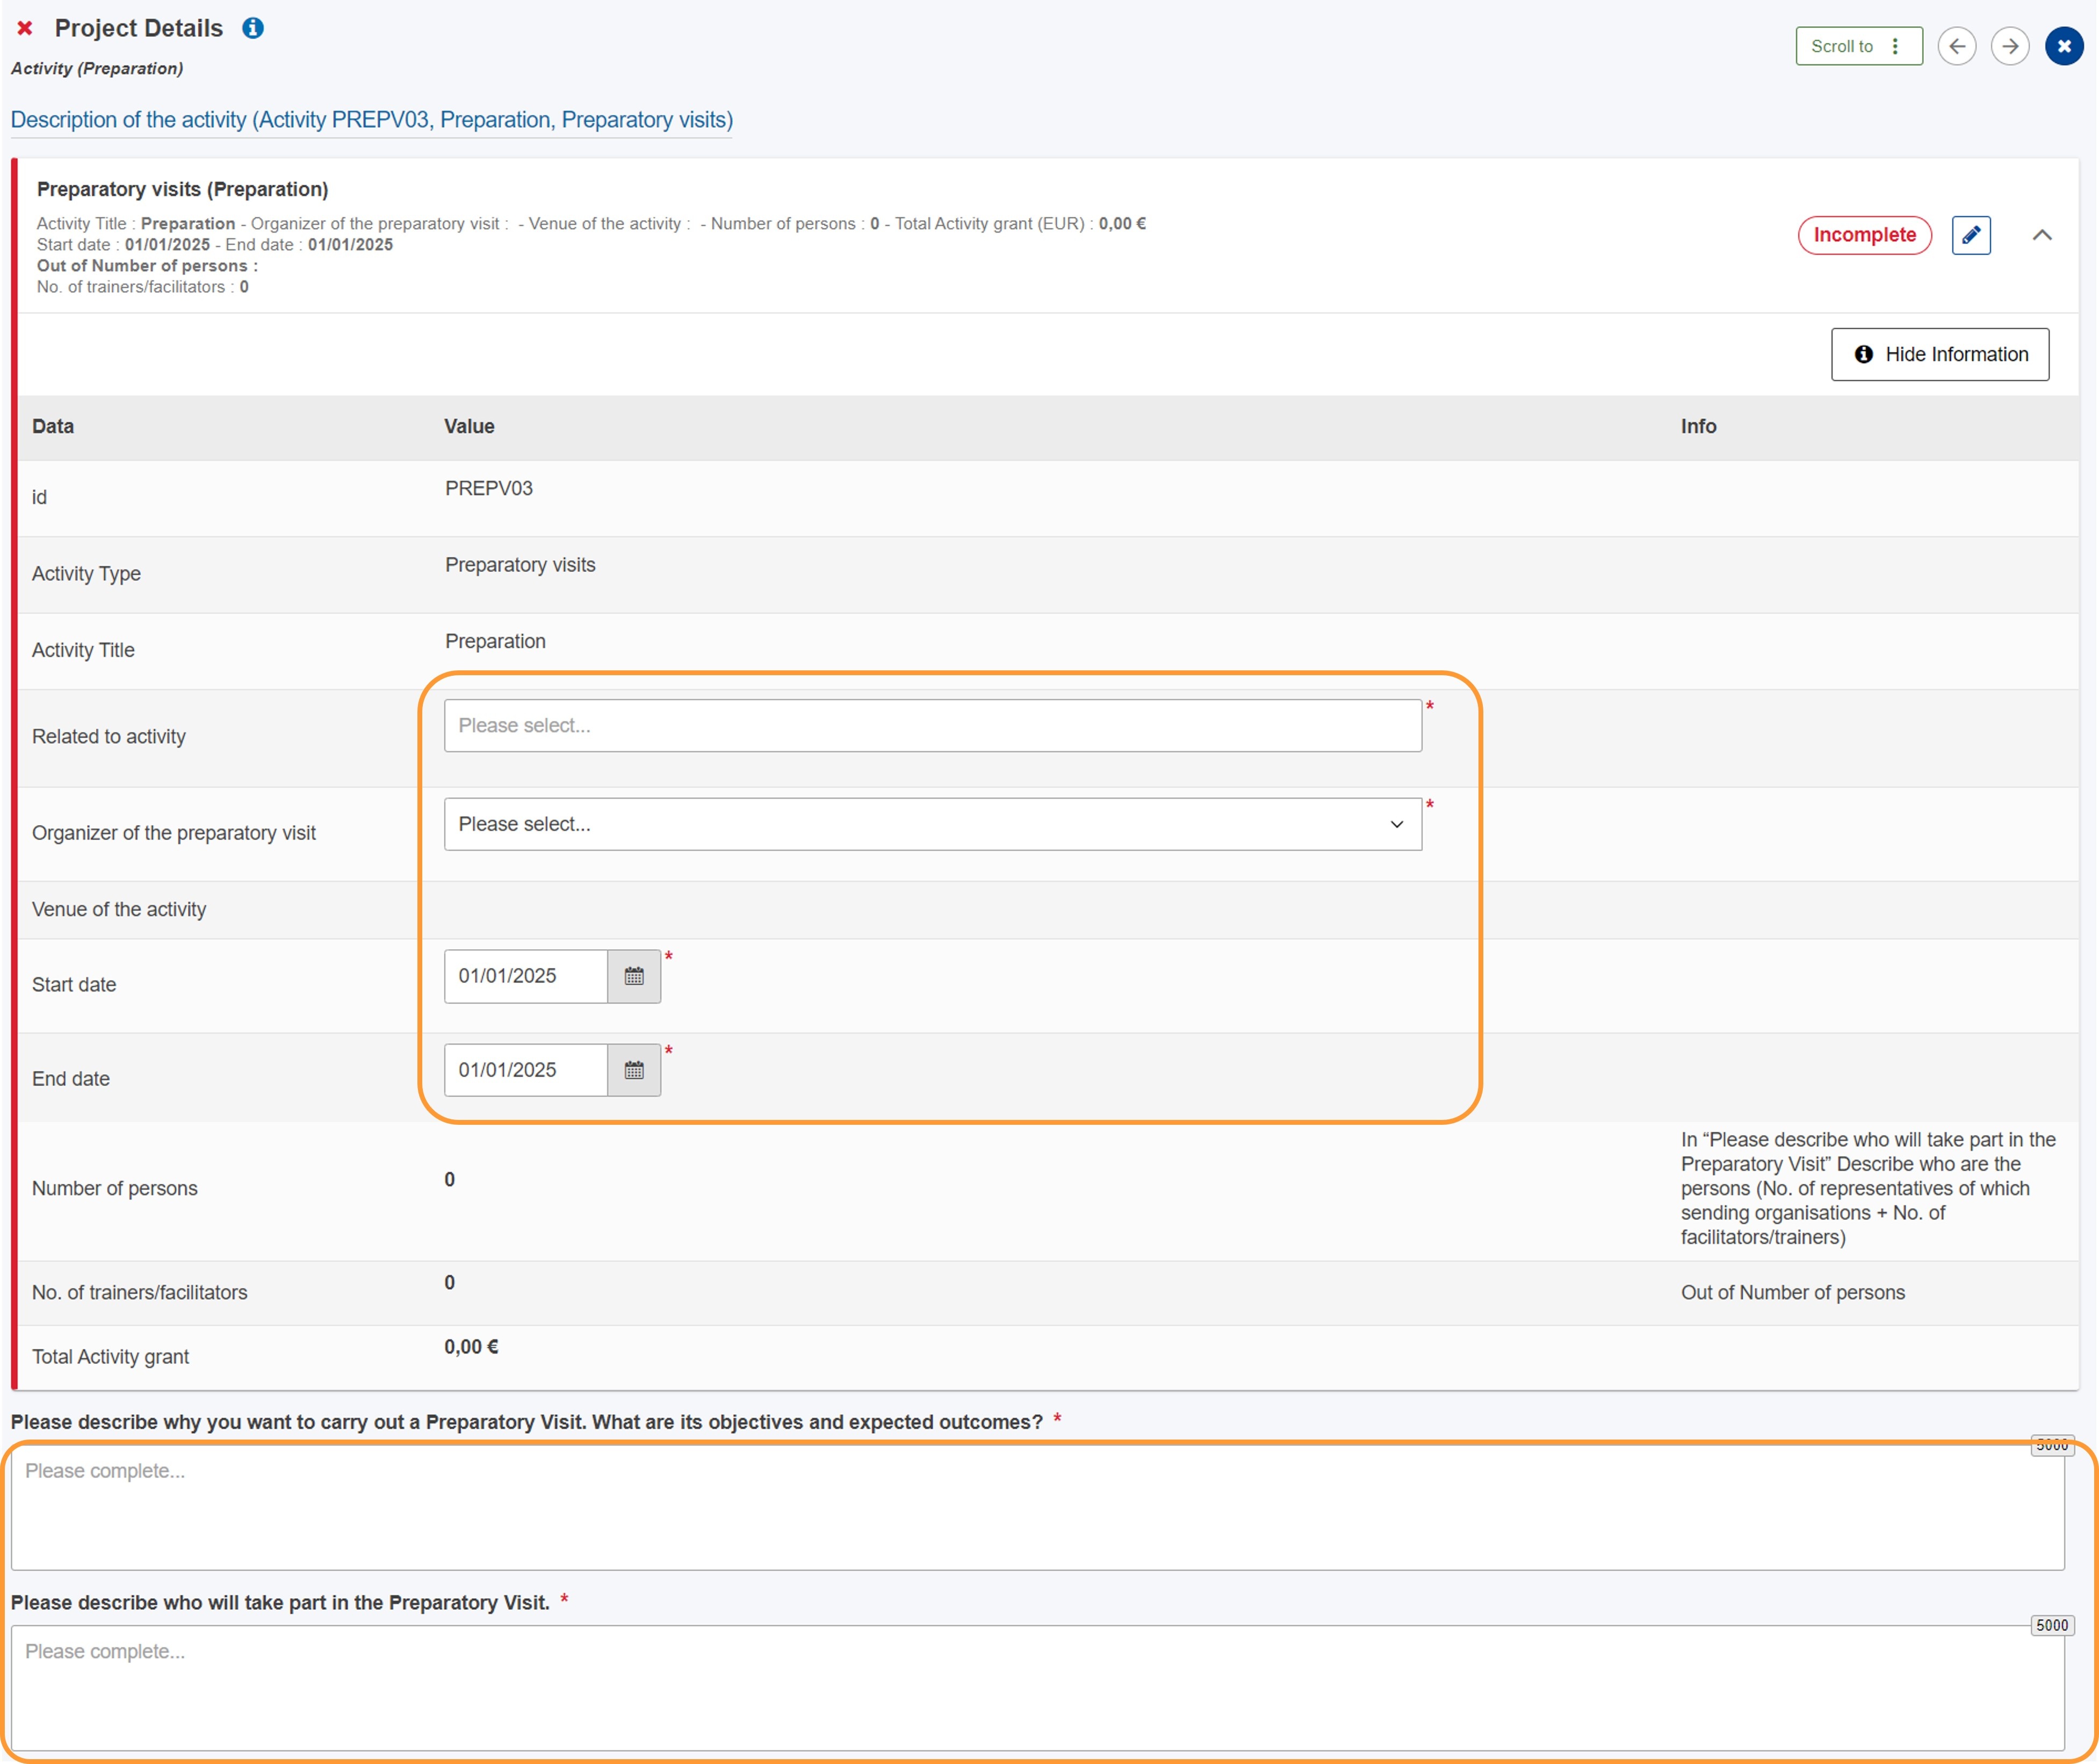Go to next section with right arrow
The image size is (2099, 1764).
2009,46
